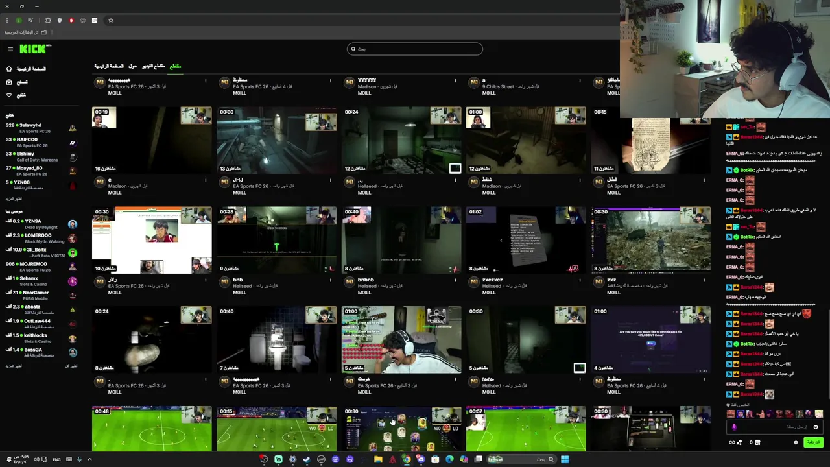
Task: Open the hamburger menu beside Kick logo
Action: coord(10,49)
